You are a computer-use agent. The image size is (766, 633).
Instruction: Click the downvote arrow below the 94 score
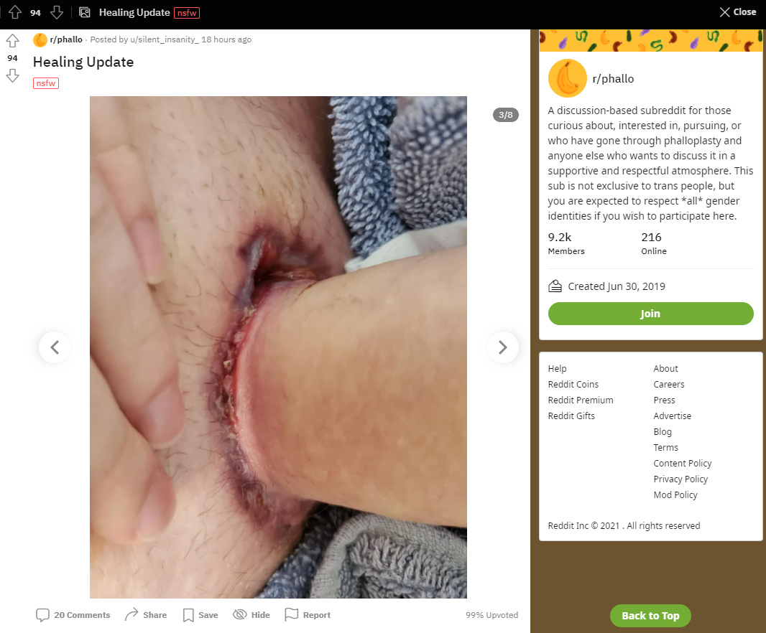point(13,75)
